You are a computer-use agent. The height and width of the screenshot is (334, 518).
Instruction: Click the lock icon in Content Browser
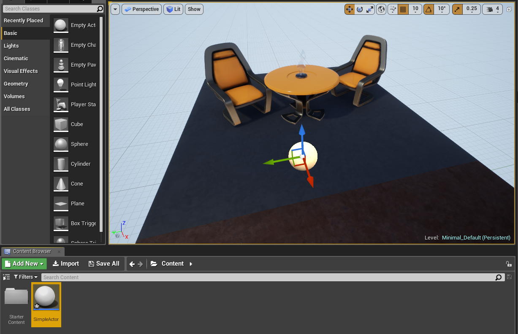point(509,264)
